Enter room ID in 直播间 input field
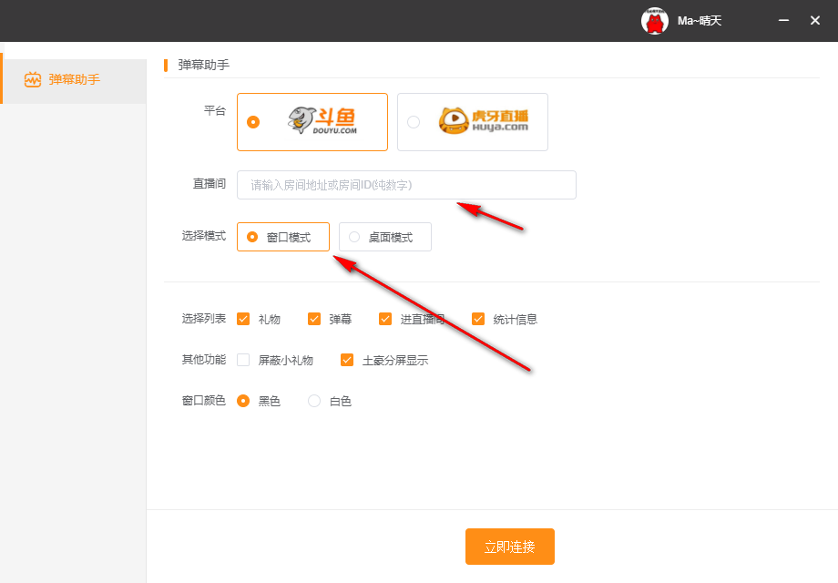The image size is (838, 583). tap(406, 185)
